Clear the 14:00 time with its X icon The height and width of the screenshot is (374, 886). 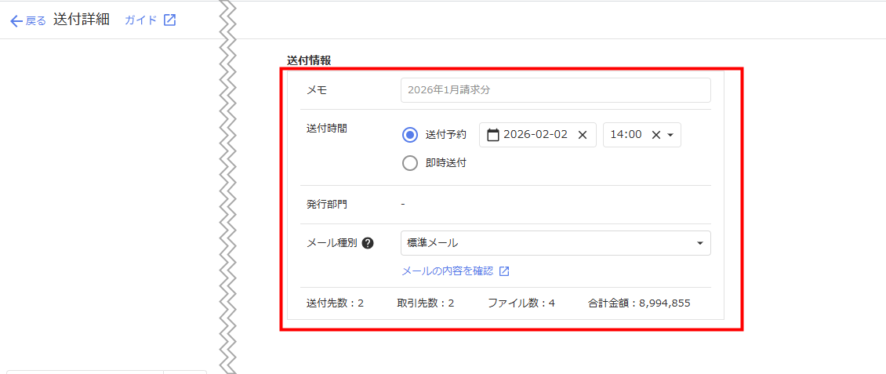656,135
